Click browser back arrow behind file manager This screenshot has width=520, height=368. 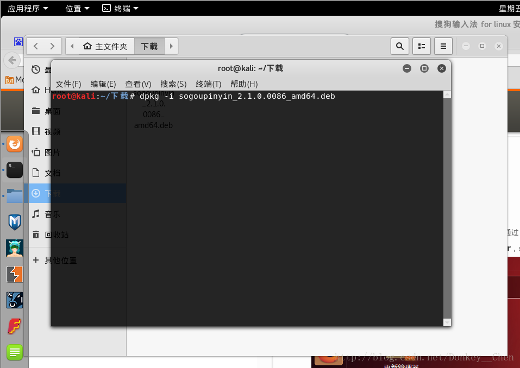[12, 60]
